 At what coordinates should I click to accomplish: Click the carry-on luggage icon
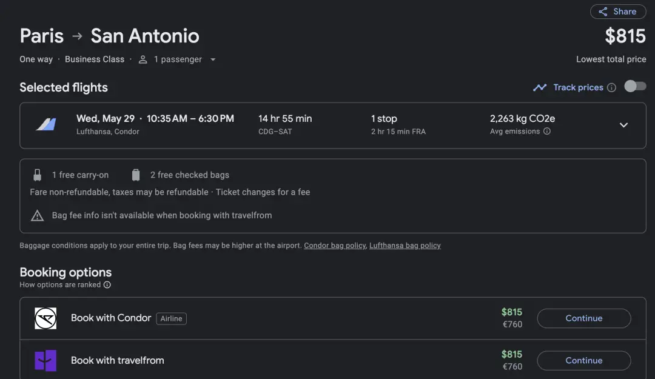(x=38, y=175)
